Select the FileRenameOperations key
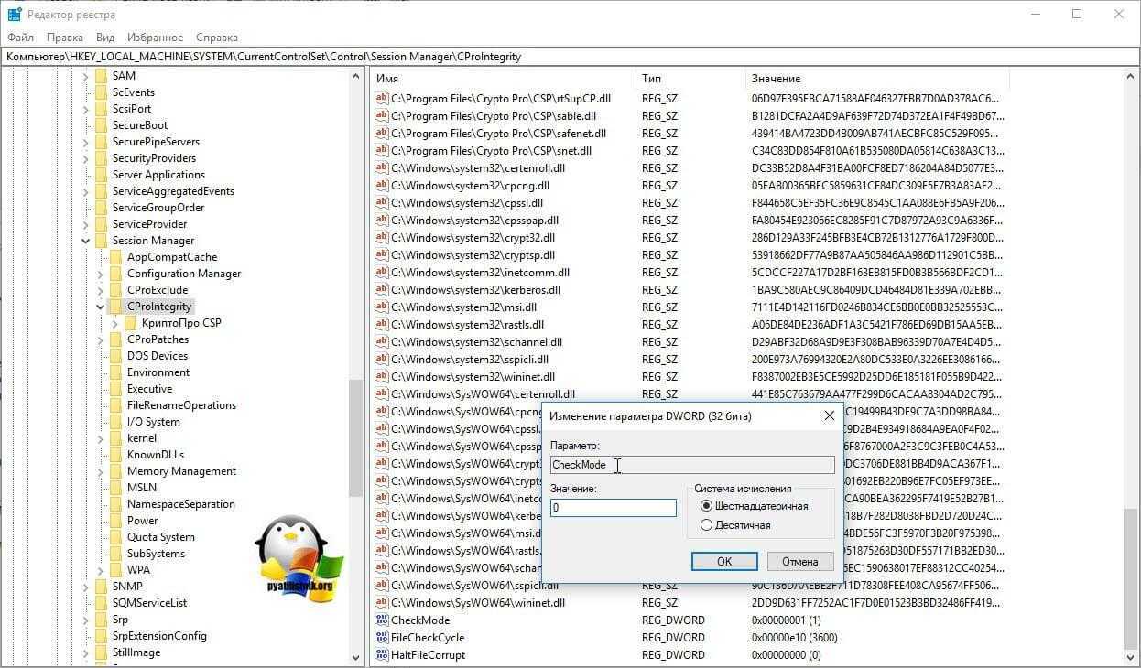Viewport: 1141px width, 668px height. [x=181, y=405]
